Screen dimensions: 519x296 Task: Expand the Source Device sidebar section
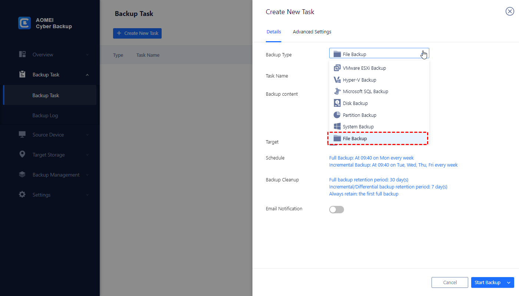pyautogui.click(x=87, y=135)
